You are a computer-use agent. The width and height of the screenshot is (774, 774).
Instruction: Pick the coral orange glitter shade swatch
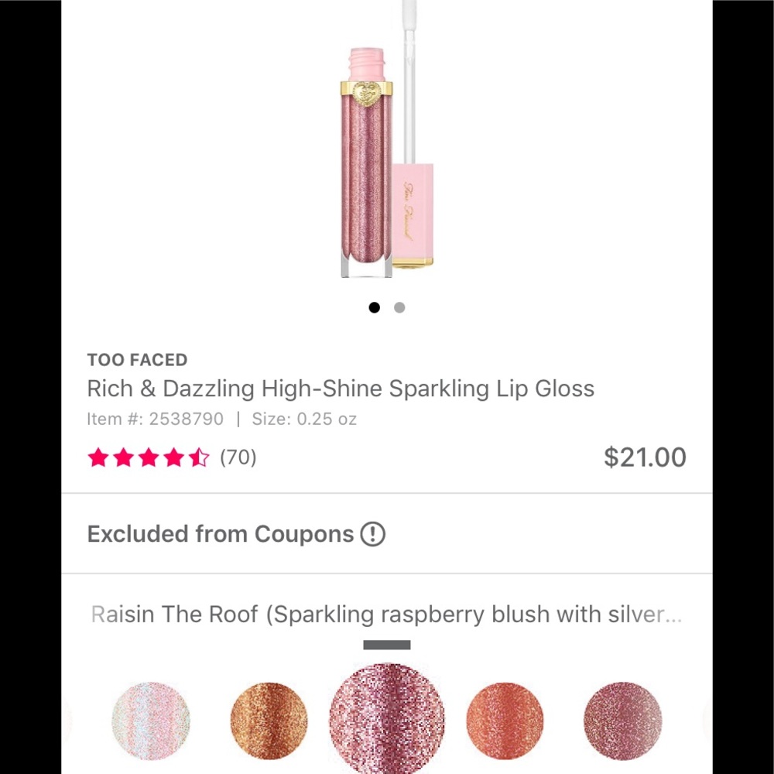tap(505, 720)
